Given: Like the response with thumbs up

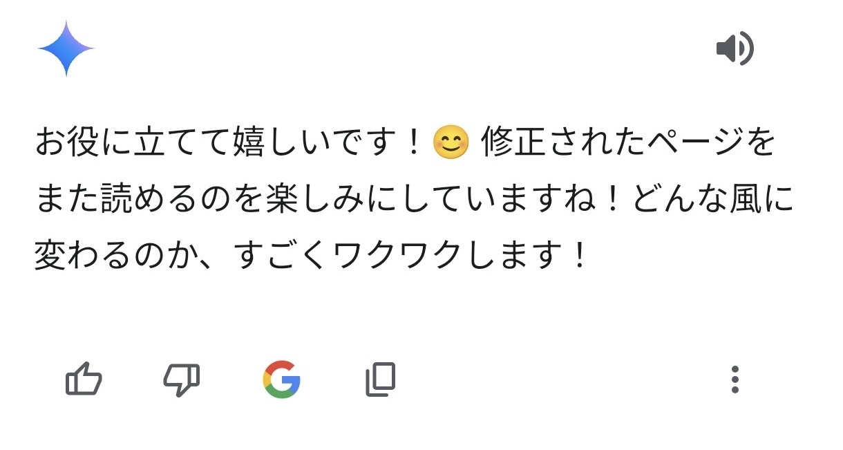Looking at the screenshot, I should [84, 379].
